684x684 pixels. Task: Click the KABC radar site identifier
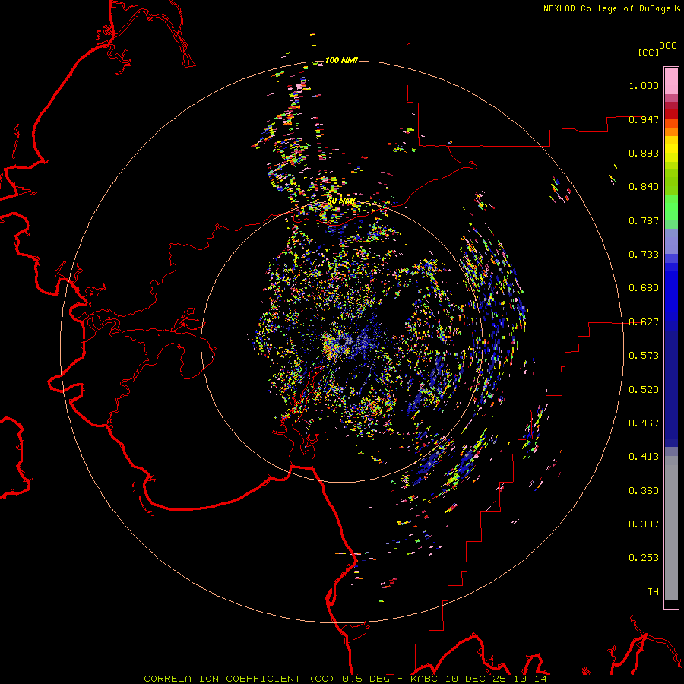tap(423, 679)
